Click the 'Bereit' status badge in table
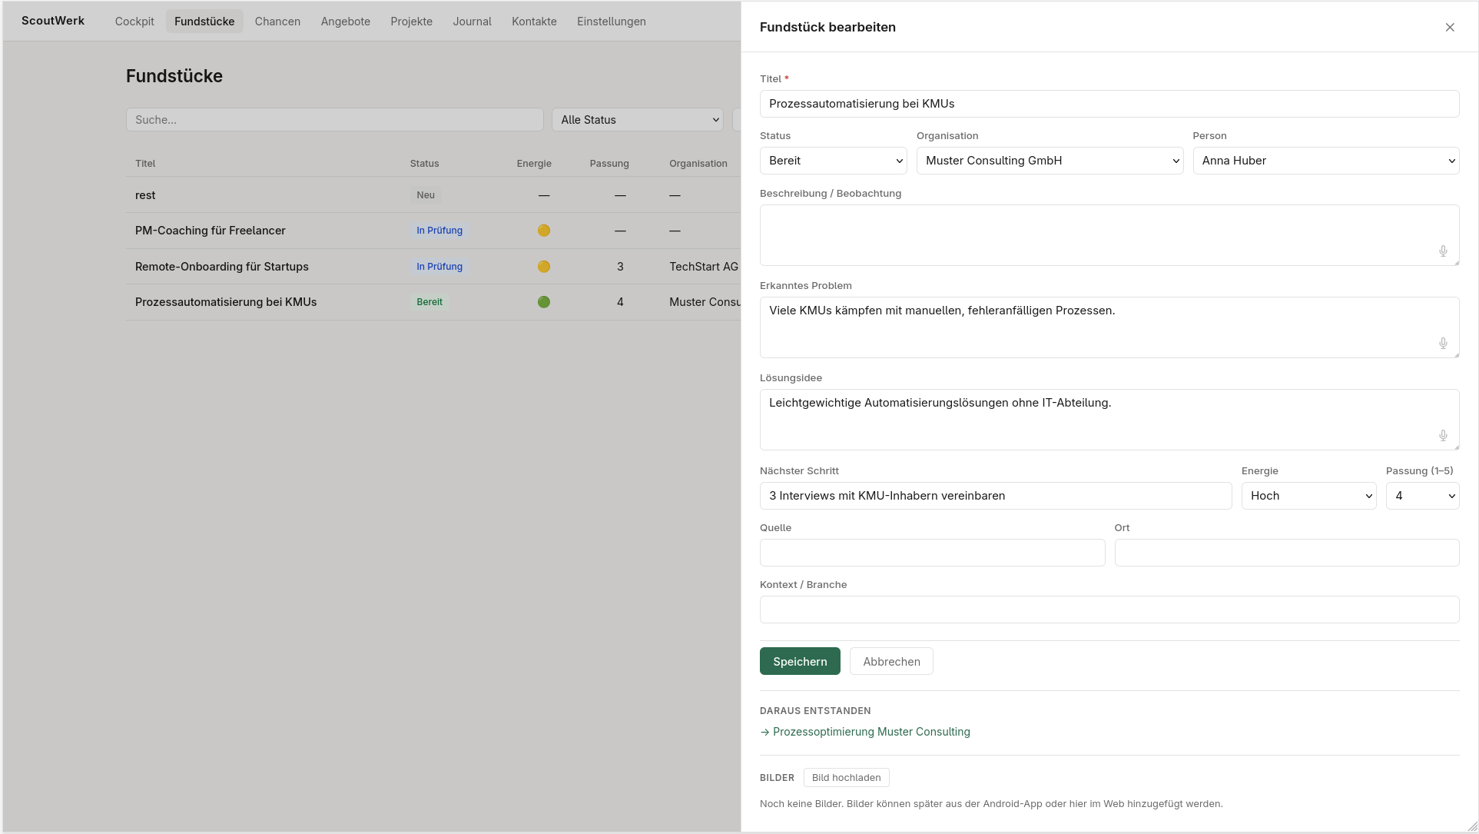This screenshot has height=834, width=1479. point(429,302)
